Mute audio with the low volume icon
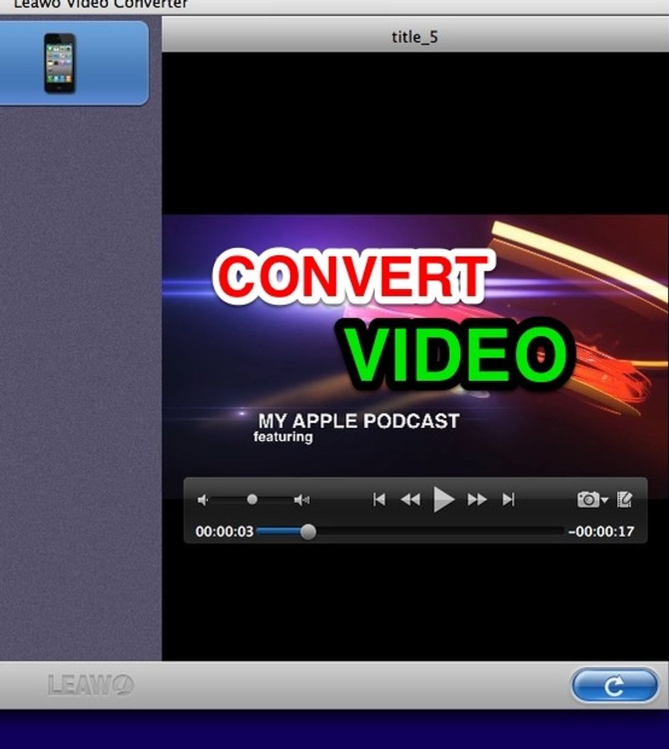Screen dimensions: 669x749 tap(203, 500)
